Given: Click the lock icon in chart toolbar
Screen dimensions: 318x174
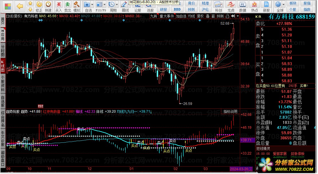Looking at the screenshot, I should pyautogui.click(x=228, y=16).
